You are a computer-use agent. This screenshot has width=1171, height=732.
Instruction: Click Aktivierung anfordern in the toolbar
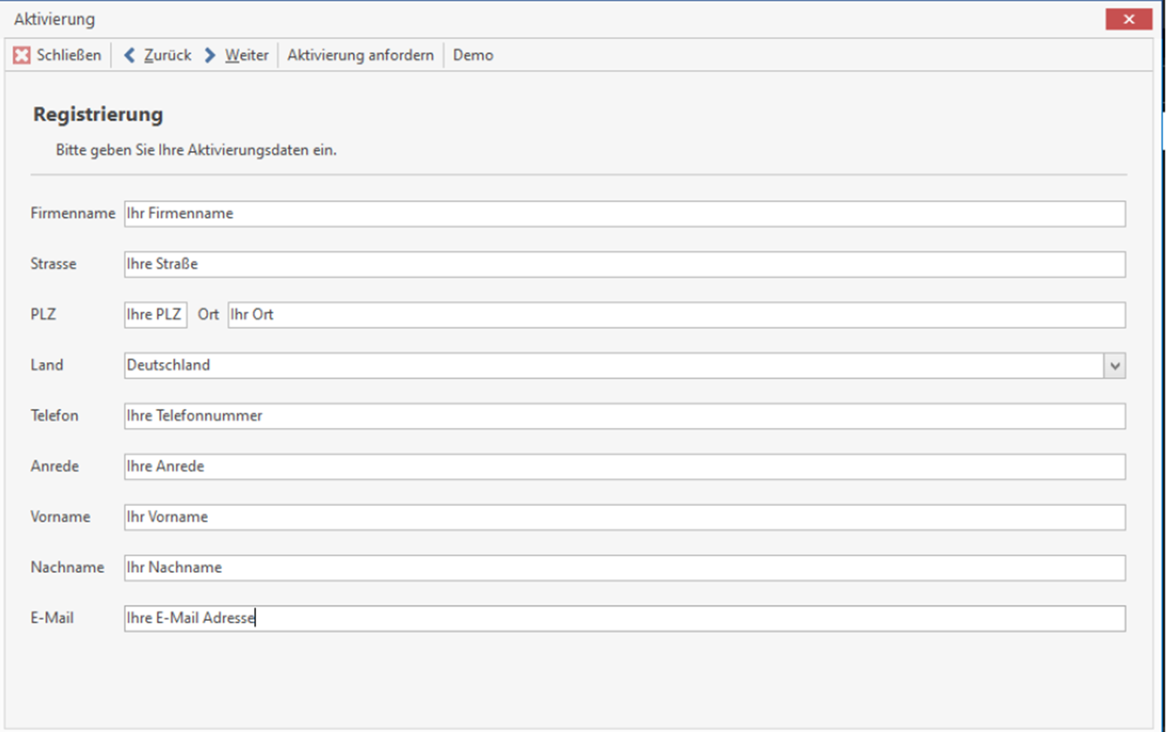(361, 56)
